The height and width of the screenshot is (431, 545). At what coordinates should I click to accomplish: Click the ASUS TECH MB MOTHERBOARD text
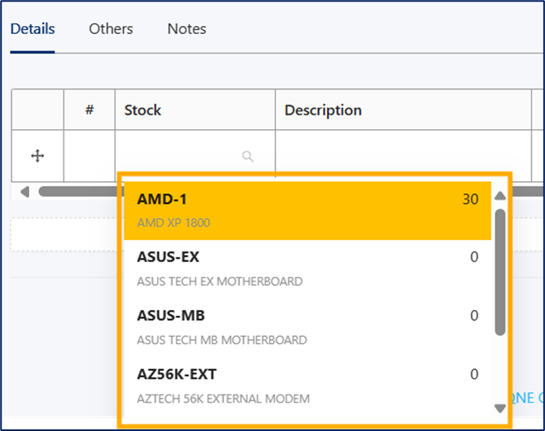(x=222, y=340)
